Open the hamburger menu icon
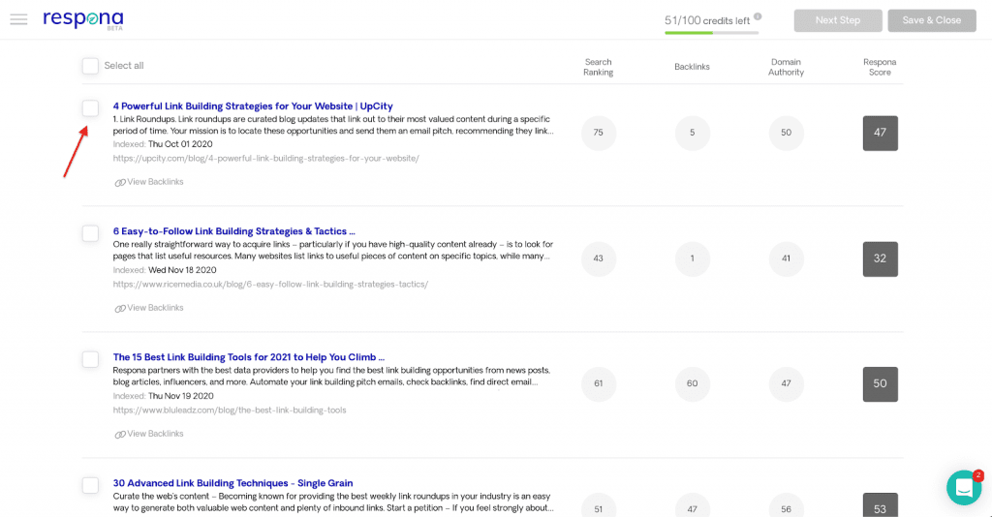Image resolution: width=992 pixels, height=517 pixels. [18, 19]
